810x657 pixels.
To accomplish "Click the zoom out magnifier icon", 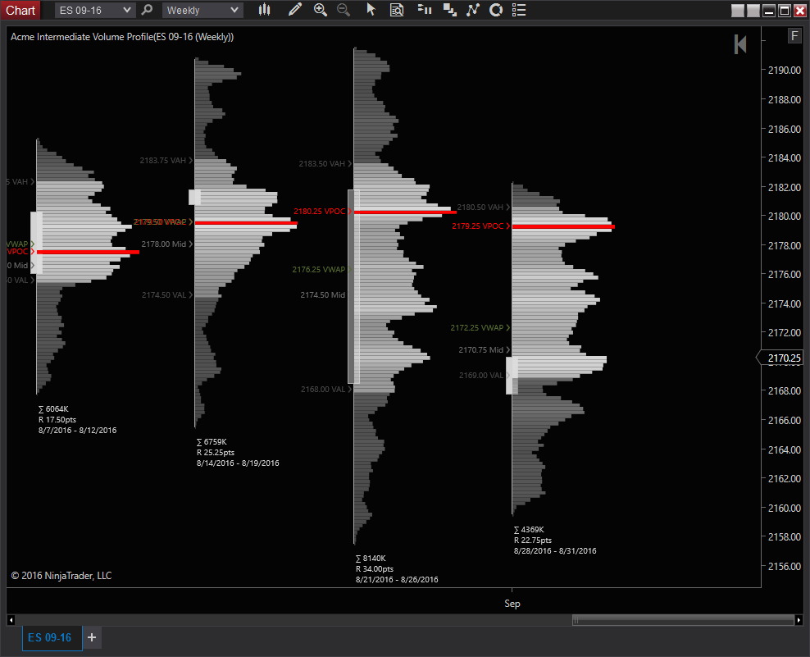I will click(344, 10).
